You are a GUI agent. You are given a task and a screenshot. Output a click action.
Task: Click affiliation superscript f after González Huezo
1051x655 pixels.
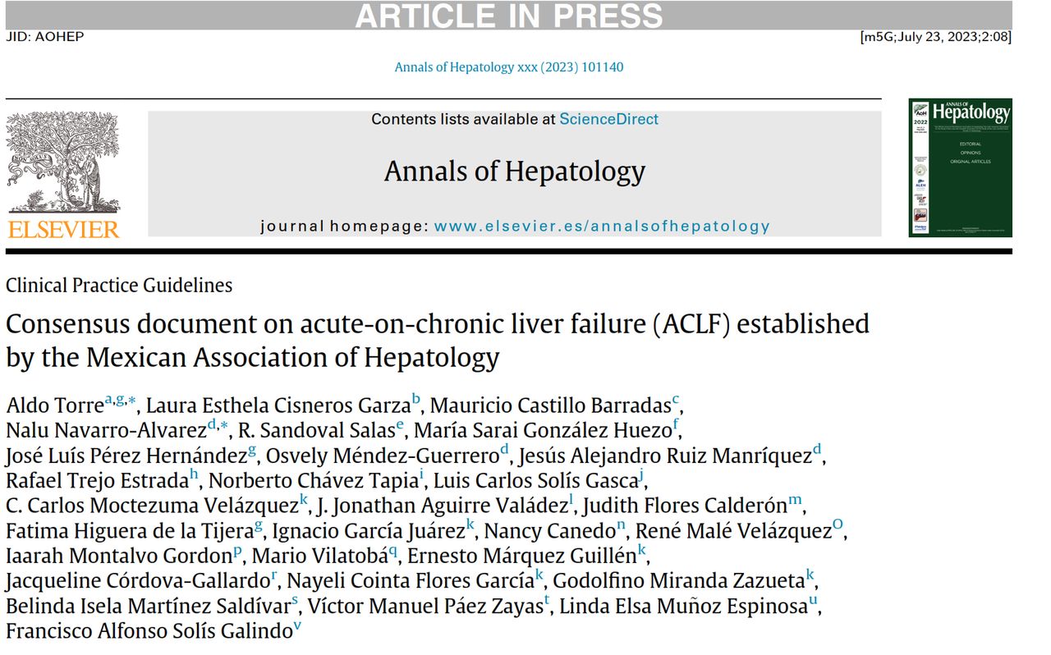click(x=675, y=425)
